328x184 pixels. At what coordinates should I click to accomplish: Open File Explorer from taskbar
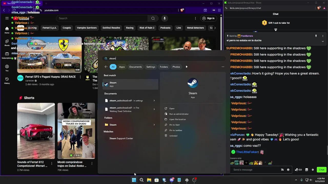[x=149, y=180]
